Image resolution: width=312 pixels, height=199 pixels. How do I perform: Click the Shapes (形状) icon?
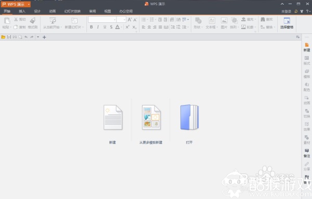tap(198, 20)
